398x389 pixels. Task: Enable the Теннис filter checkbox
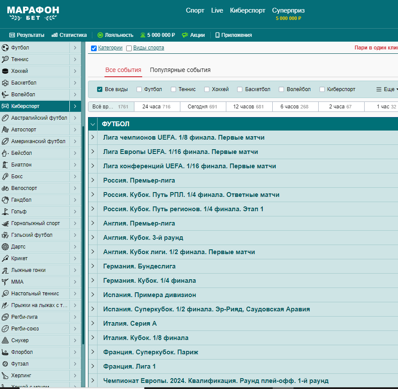[173, 89]
